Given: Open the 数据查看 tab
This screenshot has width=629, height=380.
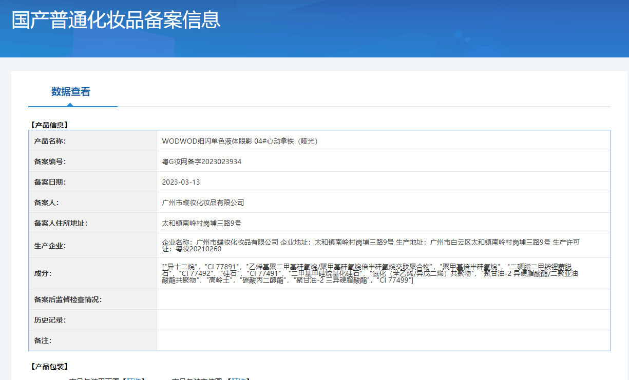Looking at the screenshot, I should click(71, 92).
